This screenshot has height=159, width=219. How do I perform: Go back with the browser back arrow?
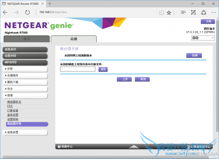tap(5, 12)
